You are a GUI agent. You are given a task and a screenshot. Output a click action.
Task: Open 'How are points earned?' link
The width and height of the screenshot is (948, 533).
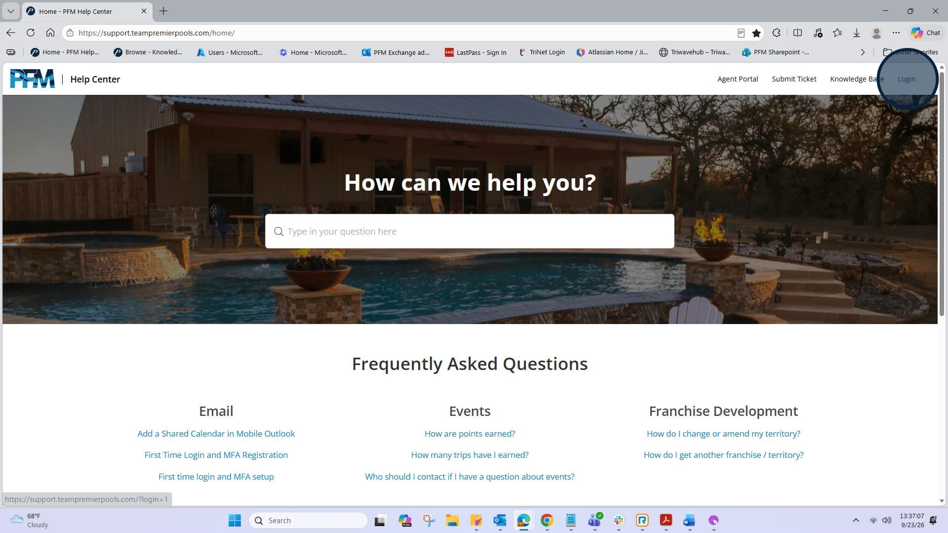coord(470,434)
